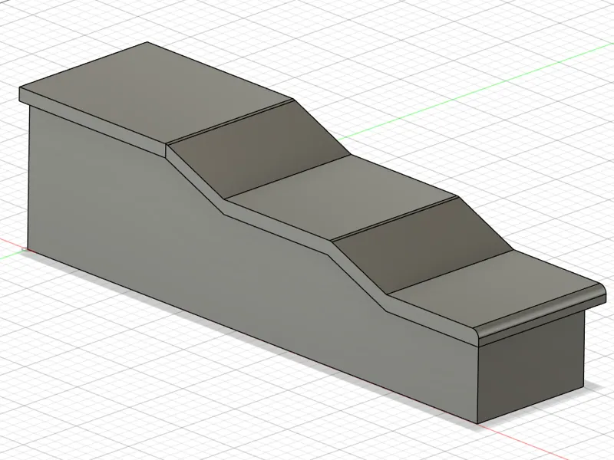Image resolution: width=614 pixels, height=460 pixels.
Task: Select the middle flat platform face
Action: coord(342,198)
